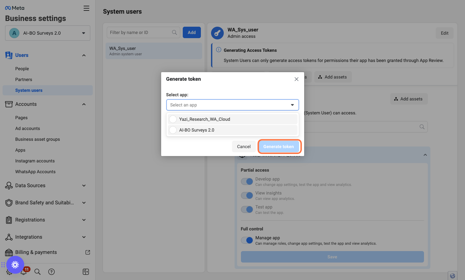Click the Cancel button
Screen dimensions: 465x280
(x=244, y=147)
